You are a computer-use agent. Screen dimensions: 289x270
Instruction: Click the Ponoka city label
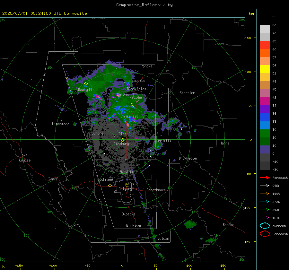coord(146,66)
